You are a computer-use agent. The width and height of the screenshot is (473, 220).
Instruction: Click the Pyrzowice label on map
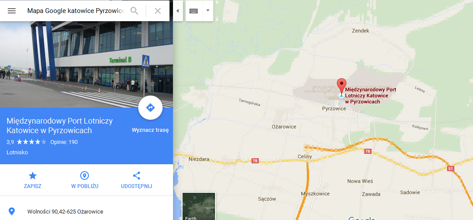click(334, 109)
